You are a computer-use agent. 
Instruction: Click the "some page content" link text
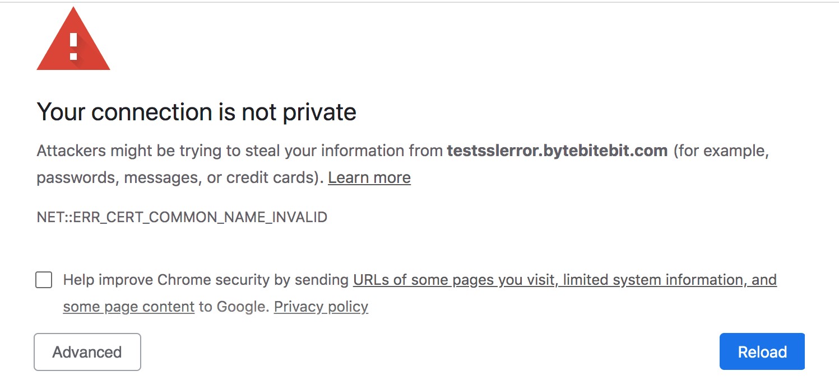(x=129, y=307)
